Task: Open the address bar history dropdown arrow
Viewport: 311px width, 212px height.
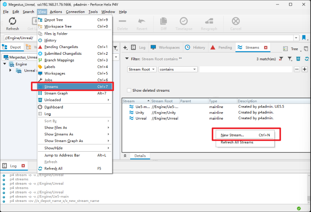Action: click(x=296, y=38)
